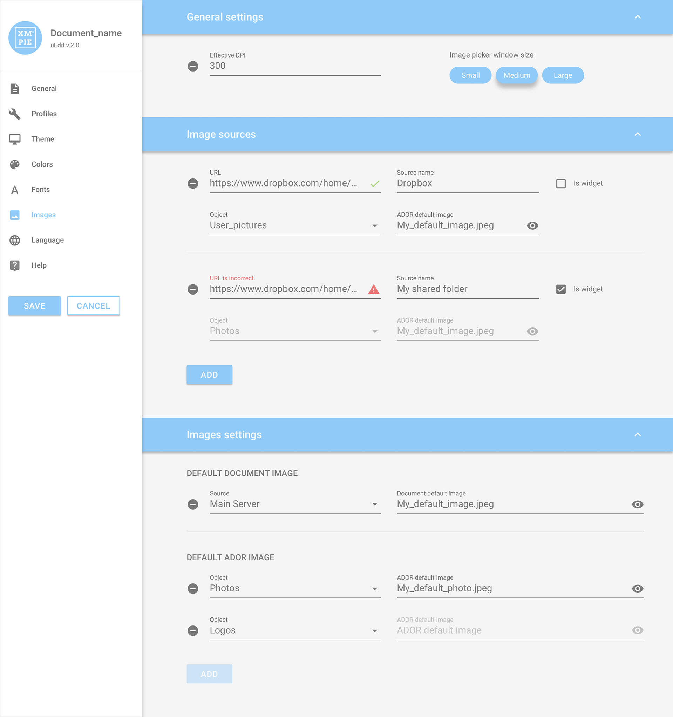673x717 pixels.
Task: Click the Colors palette icon
Action: tap(15, 164)
